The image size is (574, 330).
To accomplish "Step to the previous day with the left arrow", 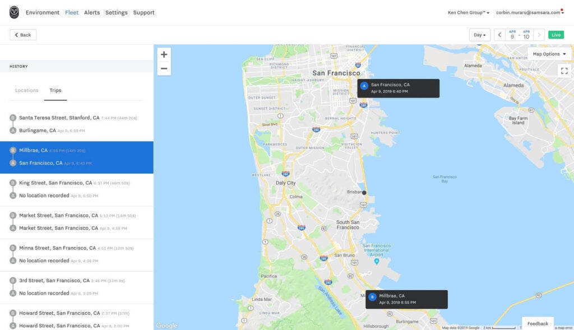I will click(499, 34).
